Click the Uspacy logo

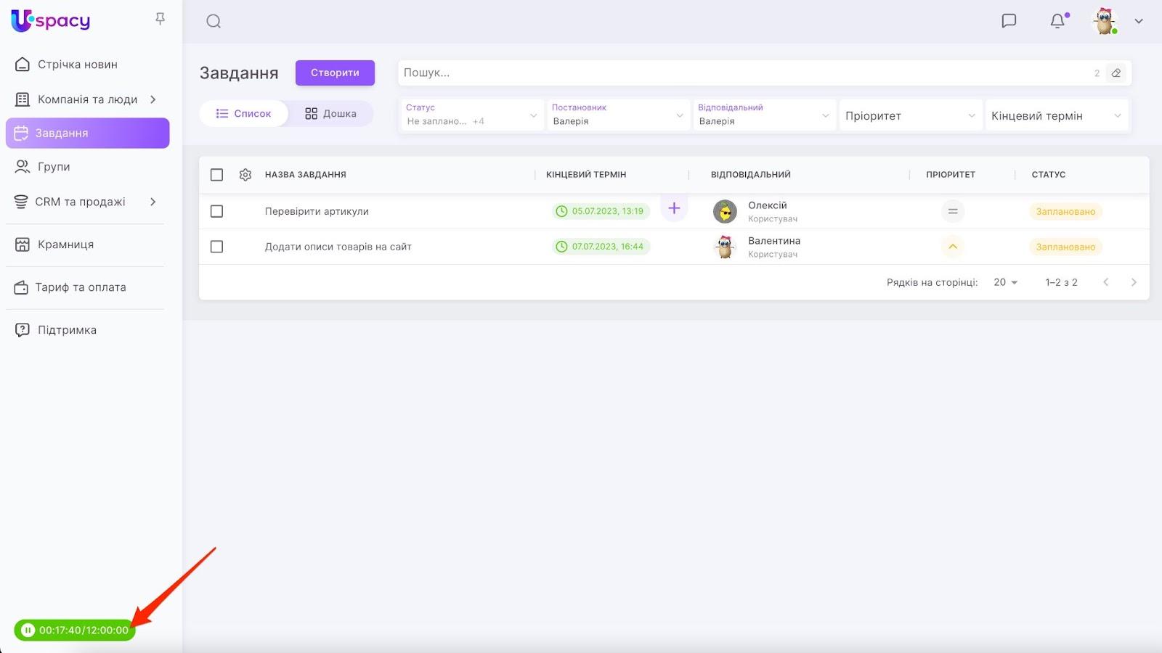pyautogui.click(x=51, y=20)
